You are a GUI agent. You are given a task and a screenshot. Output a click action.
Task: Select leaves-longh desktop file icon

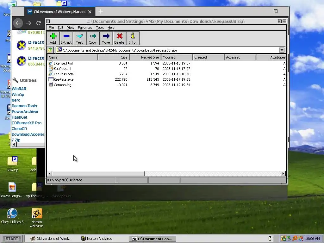coord(12,187)
